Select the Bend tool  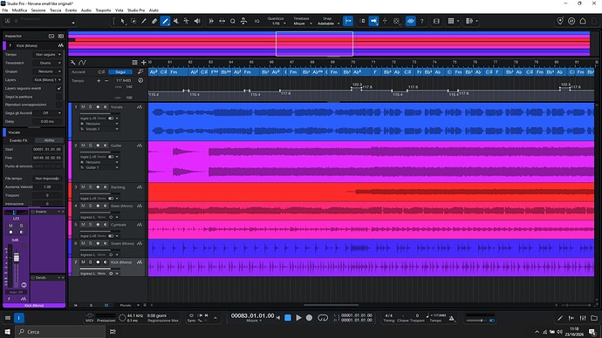click(186, 21)
